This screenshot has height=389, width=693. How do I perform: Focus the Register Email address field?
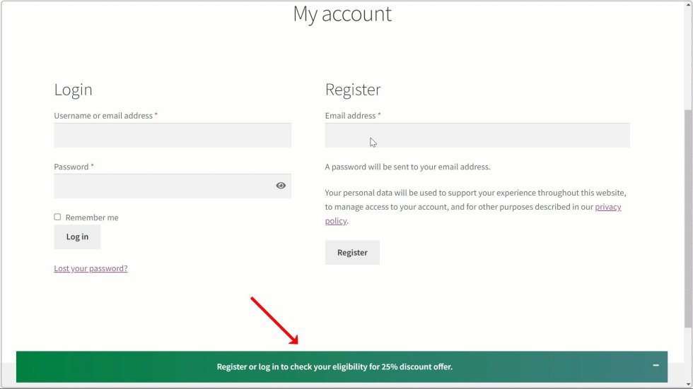click(477, 136)
